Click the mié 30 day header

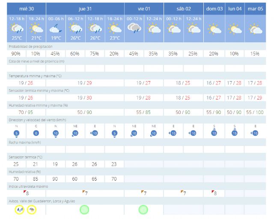pos(27,9)
